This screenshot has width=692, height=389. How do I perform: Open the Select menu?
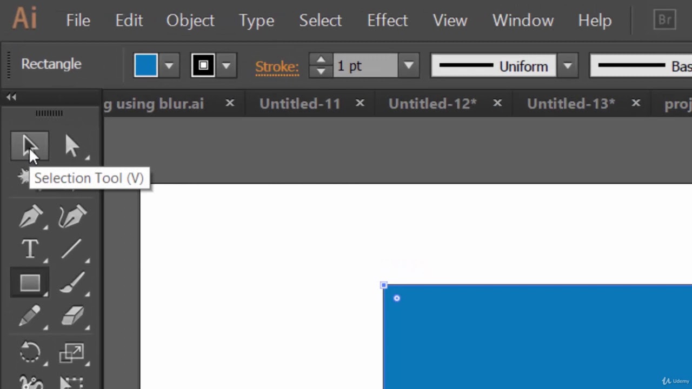320,21
